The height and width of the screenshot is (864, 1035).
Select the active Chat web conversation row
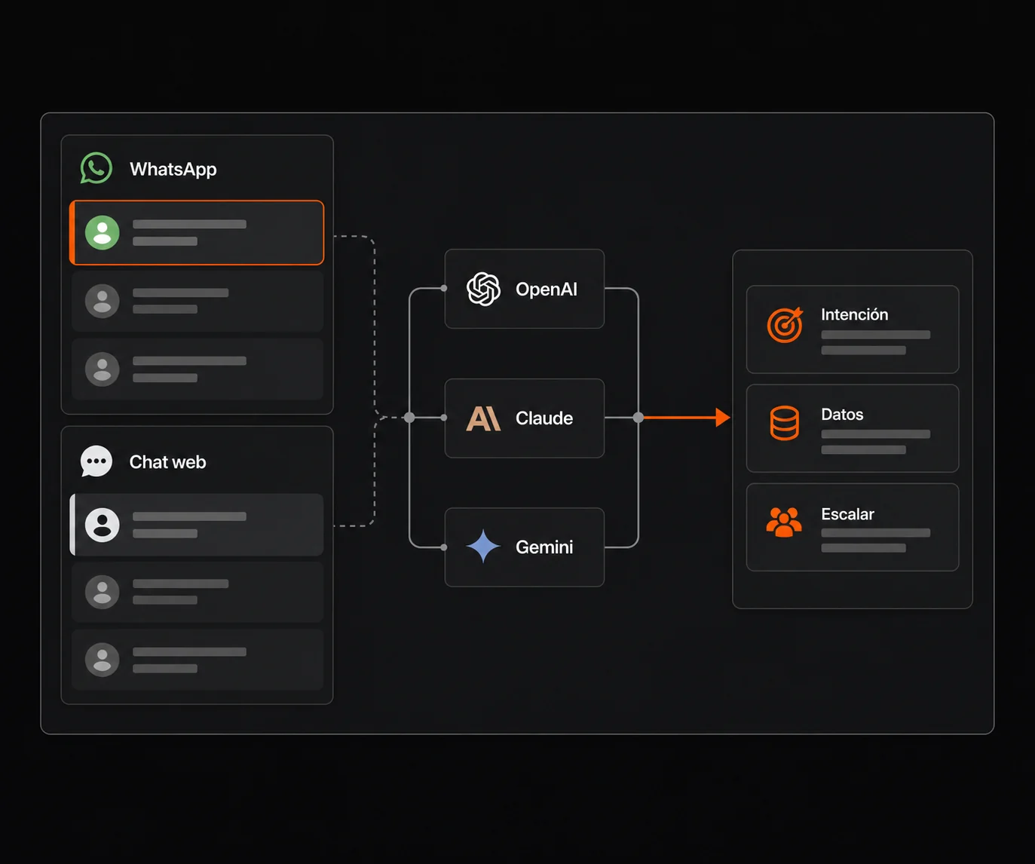pos(197,525)
